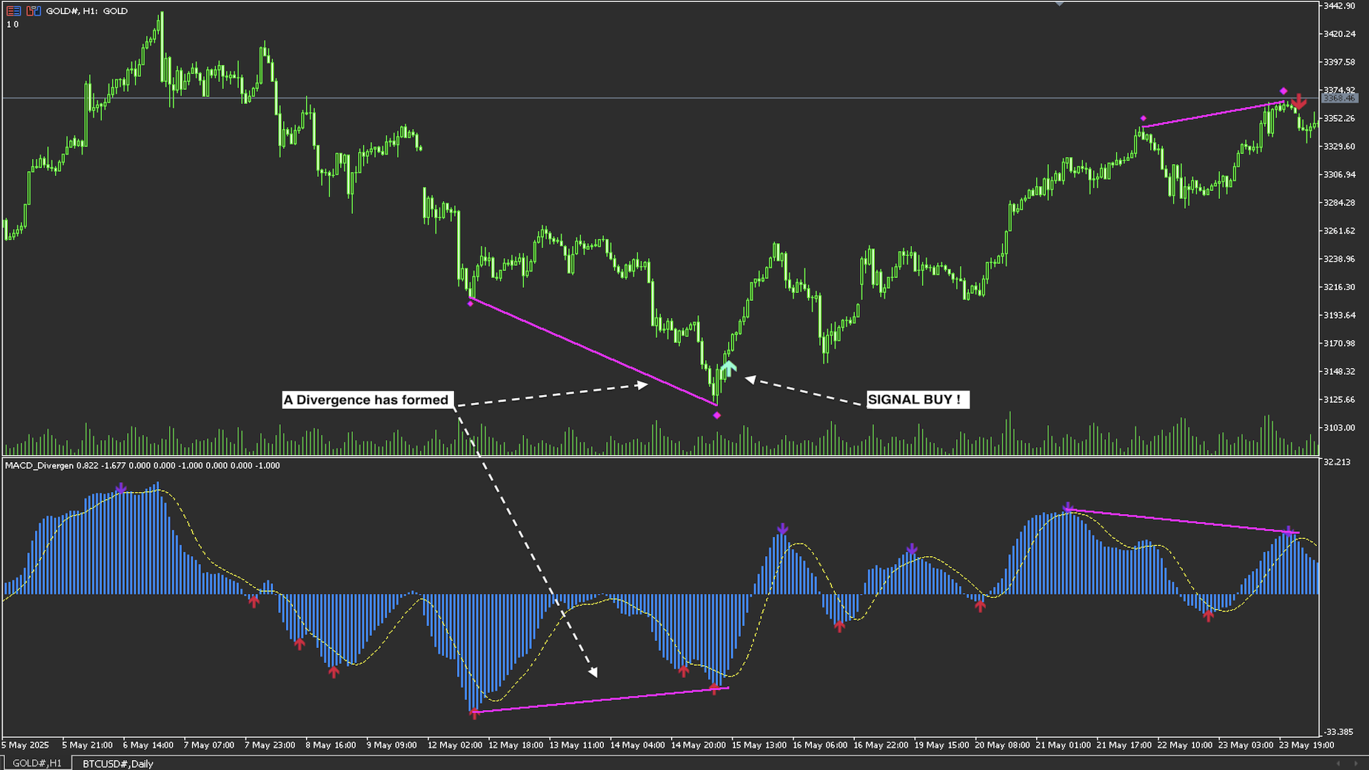1369x770 pixels.
Task: Click price scale value 3148.32
Action: (x=1339, y=371)
